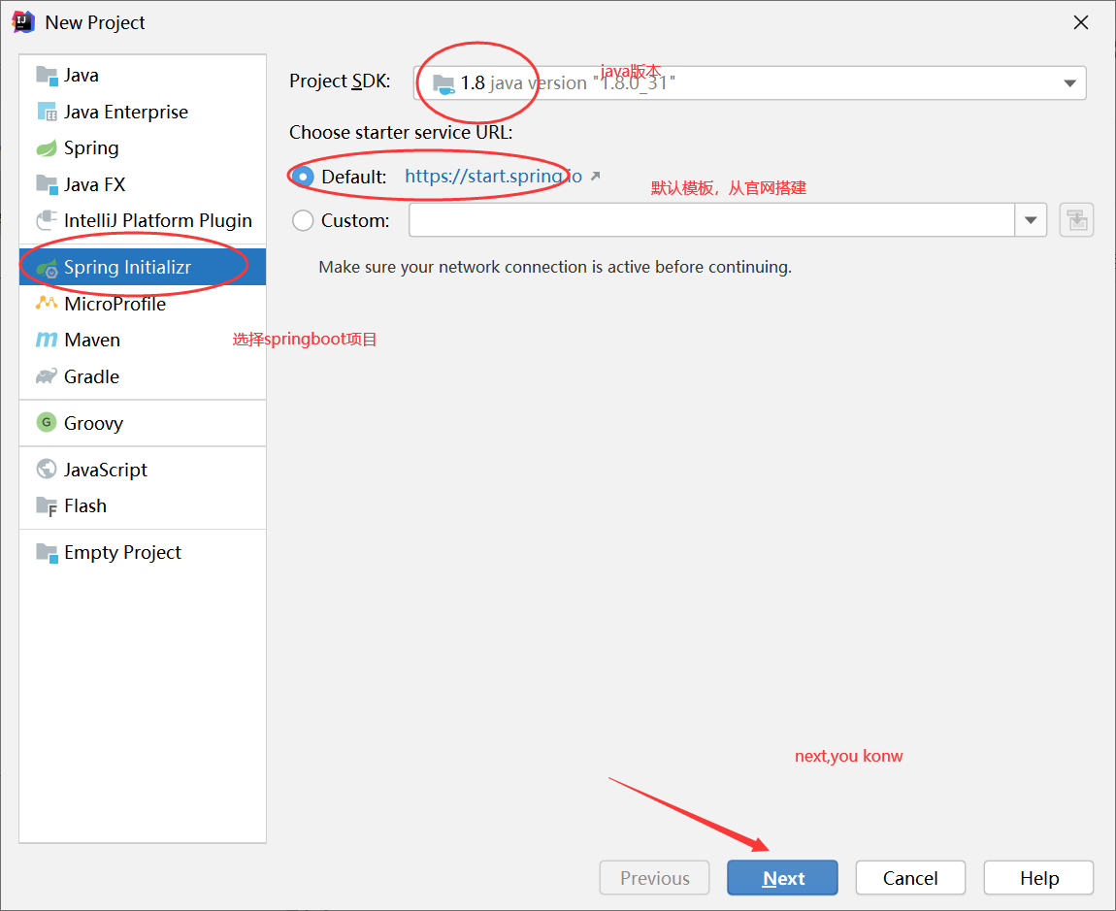This screenshot has width=1116, height=911.
Task: Click the green Spring leaf icon
Action: (x=47, y=148)
